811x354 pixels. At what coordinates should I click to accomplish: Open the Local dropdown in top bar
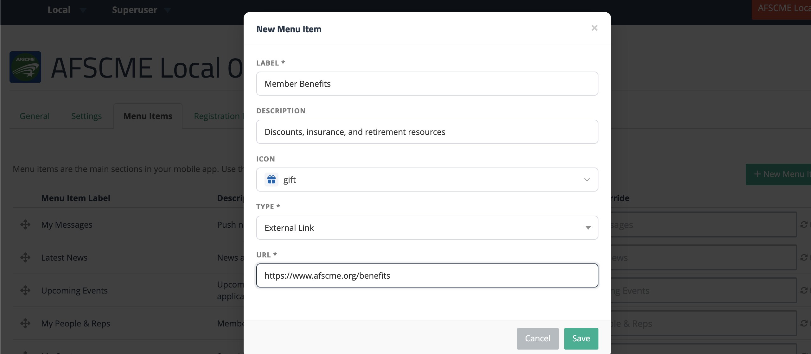tap(67, 10)
